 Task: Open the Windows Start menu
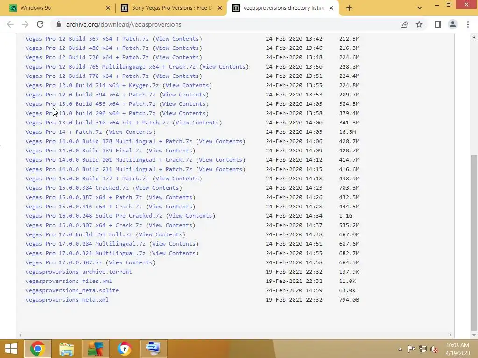11,349
